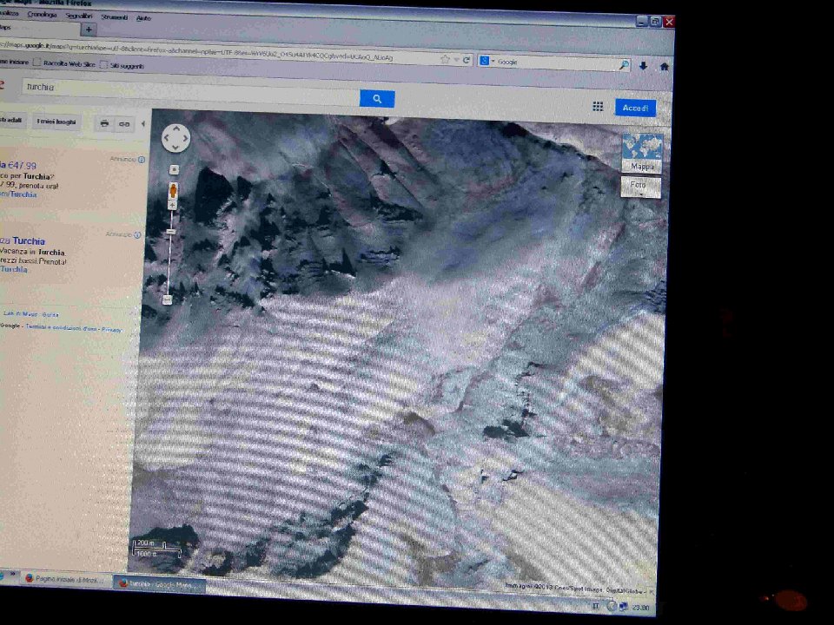
Task: Click the system tray clock
Action: (641, 608)
